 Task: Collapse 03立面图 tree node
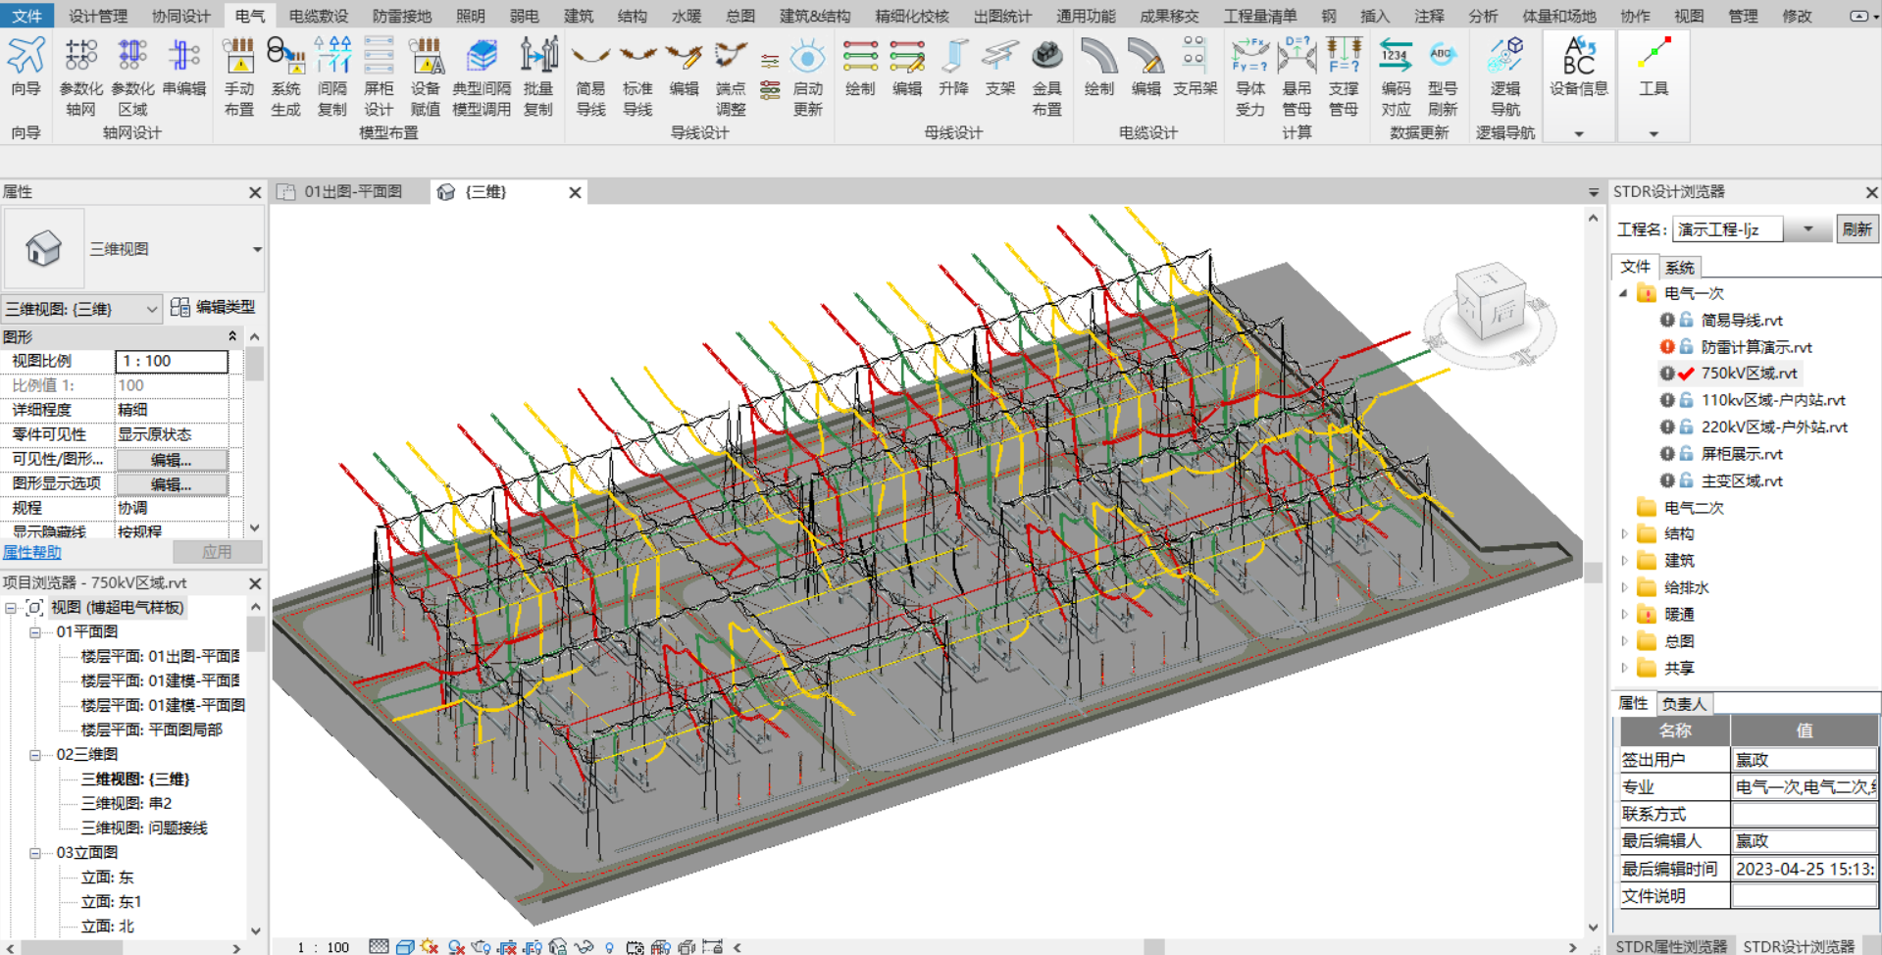click(x=34, y=853)
